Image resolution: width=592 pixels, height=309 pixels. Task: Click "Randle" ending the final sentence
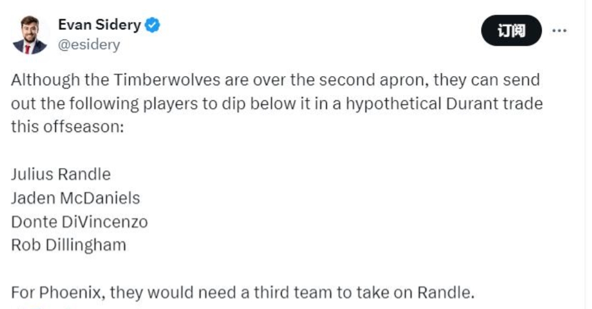point(442,293)
